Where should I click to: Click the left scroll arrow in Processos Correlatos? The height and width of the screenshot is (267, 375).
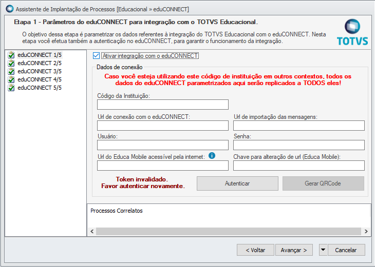pyautogui.click(x=92, y=231)
